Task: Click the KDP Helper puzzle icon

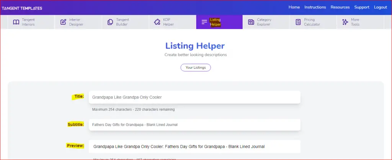Action: (157, 22)
